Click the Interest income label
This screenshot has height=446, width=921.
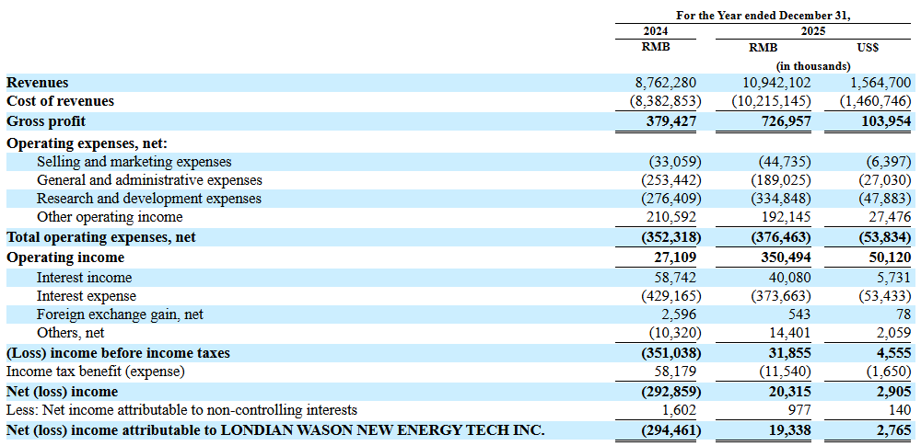pyautogui.click(x=84, y=277)
